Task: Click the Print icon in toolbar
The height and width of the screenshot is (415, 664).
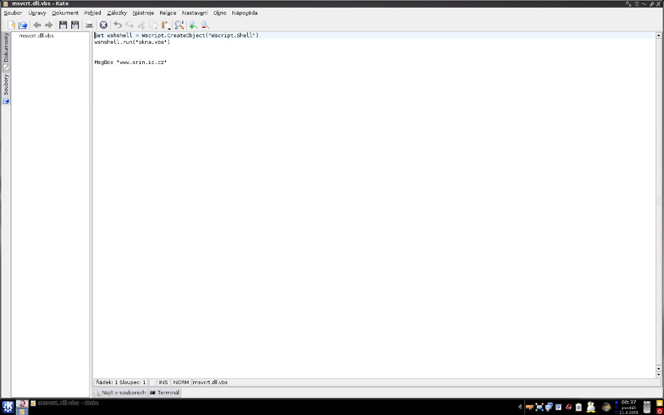Action: click(x=89, y=25)
